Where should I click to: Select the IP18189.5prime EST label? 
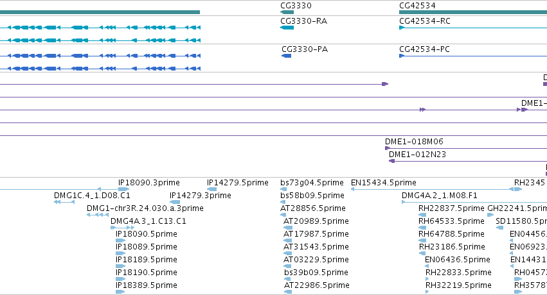(x=147, y=260)
